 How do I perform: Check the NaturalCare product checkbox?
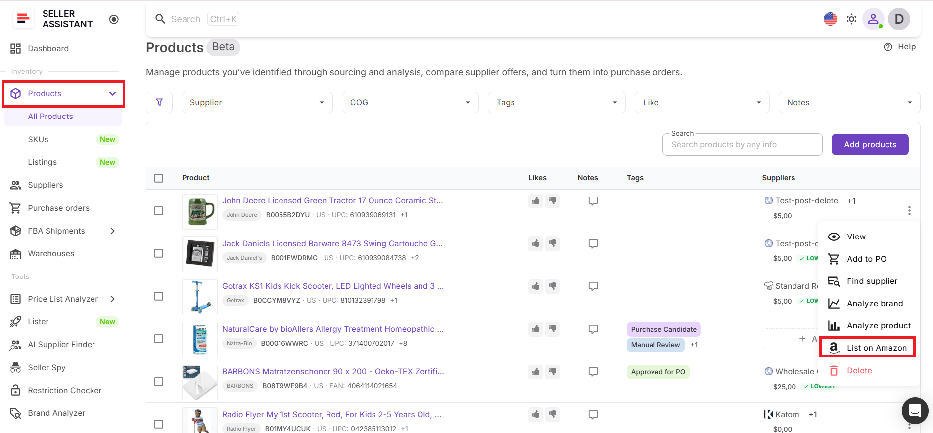pos(159,339)
